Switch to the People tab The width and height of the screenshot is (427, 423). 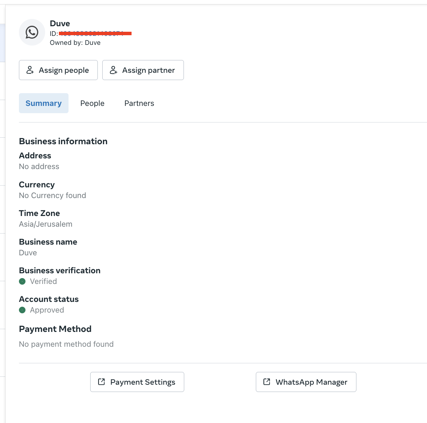[92, 103]
